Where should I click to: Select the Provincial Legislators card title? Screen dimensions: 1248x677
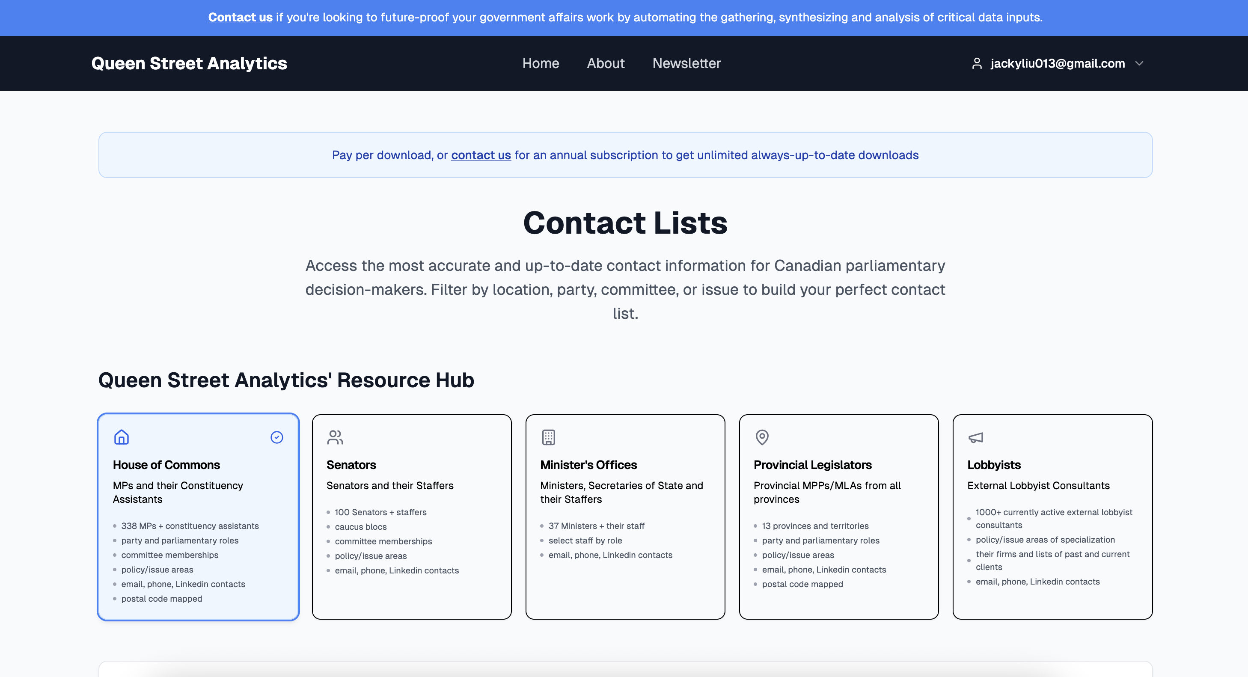(812, 464)
